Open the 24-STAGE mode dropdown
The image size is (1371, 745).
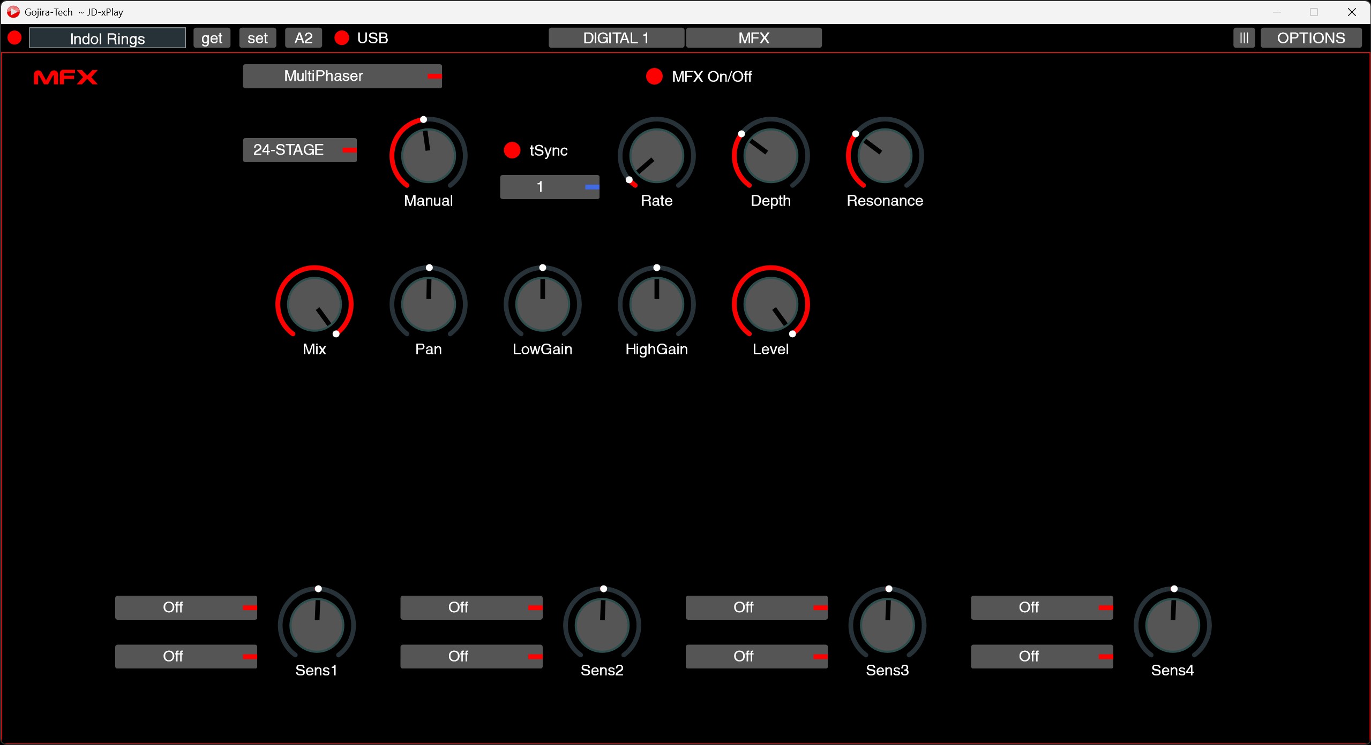[300, 150]
